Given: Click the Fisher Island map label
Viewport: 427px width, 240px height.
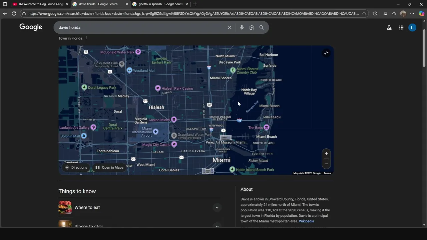Looking at the screenshot, I should pos(258,161).
